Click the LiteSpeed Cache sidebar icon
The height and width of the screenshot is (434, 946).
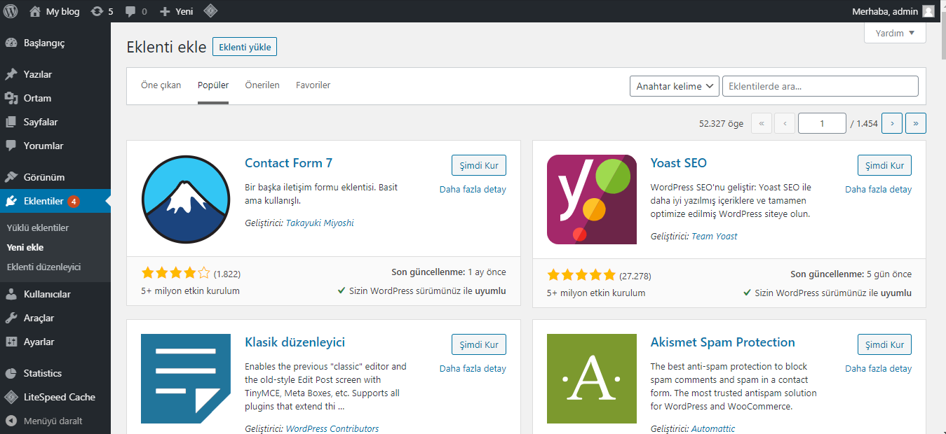tap(11, 397)
